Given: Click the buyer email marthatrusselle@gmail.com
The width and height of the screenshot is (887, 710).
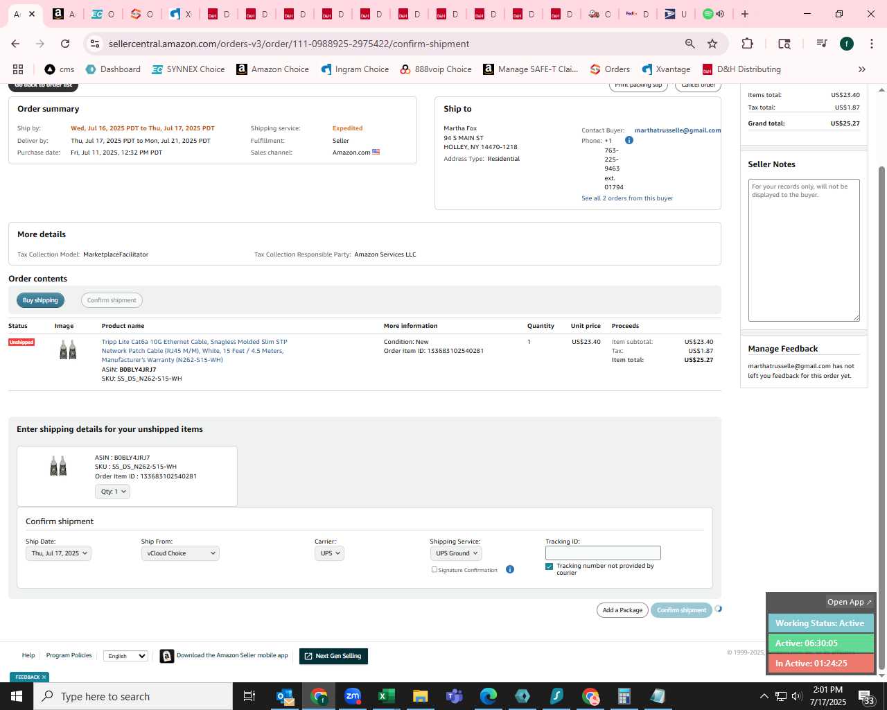Looking at the screenshot, I should pos(678,130).
